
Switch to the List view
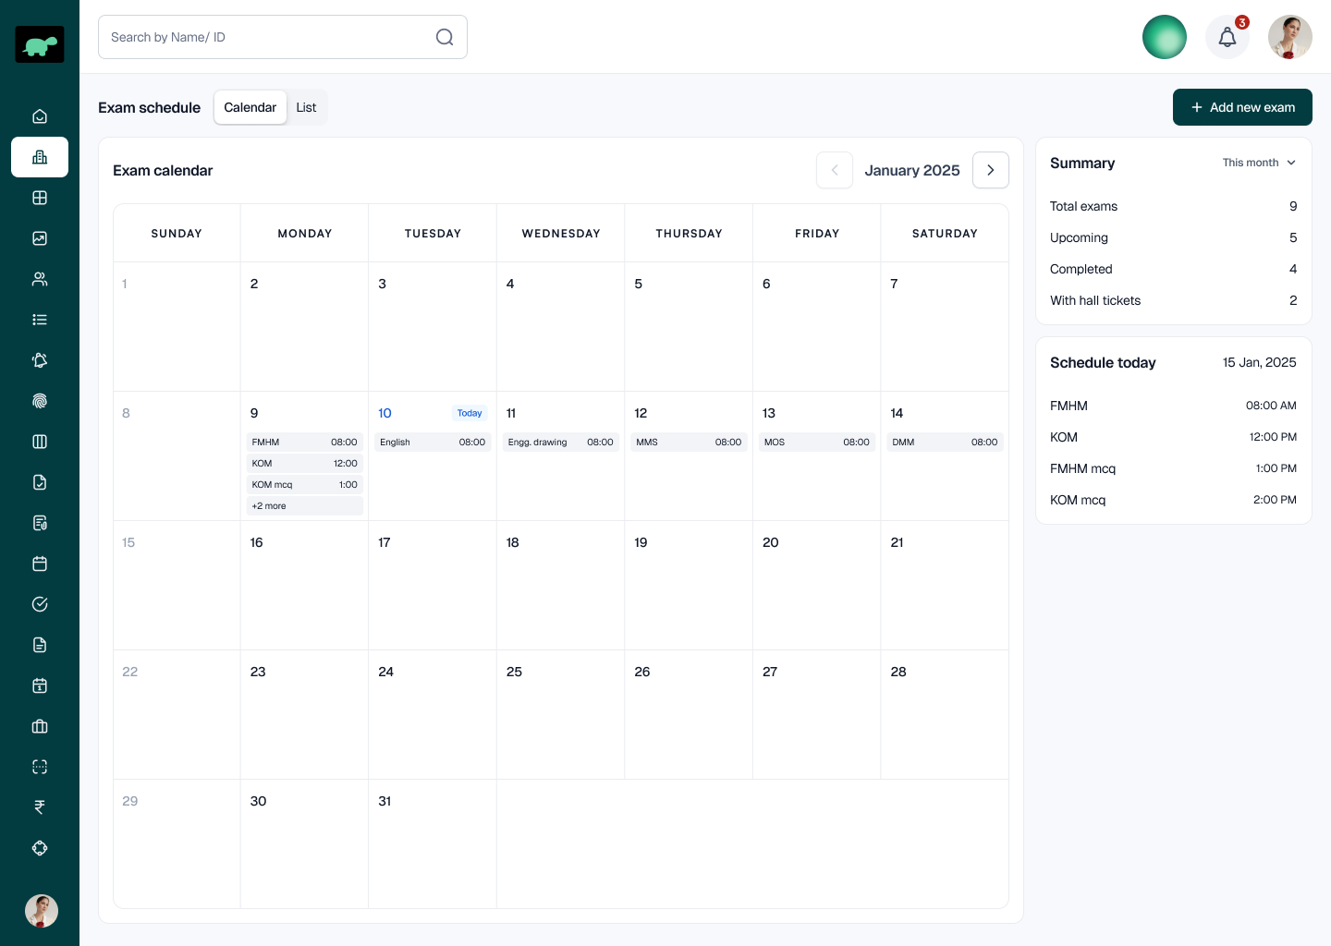click(x=306, y=107)
